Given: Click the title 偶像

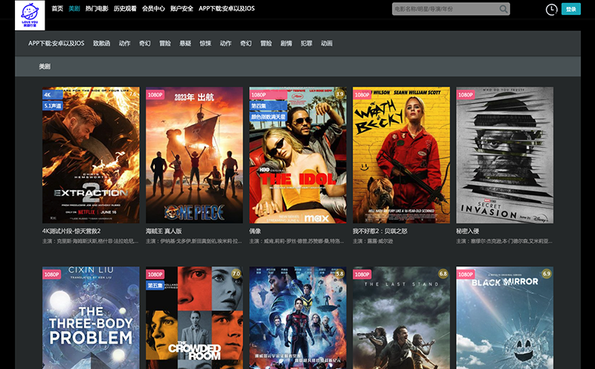Looking at the screenshot, I should click(x=255, y=231).
